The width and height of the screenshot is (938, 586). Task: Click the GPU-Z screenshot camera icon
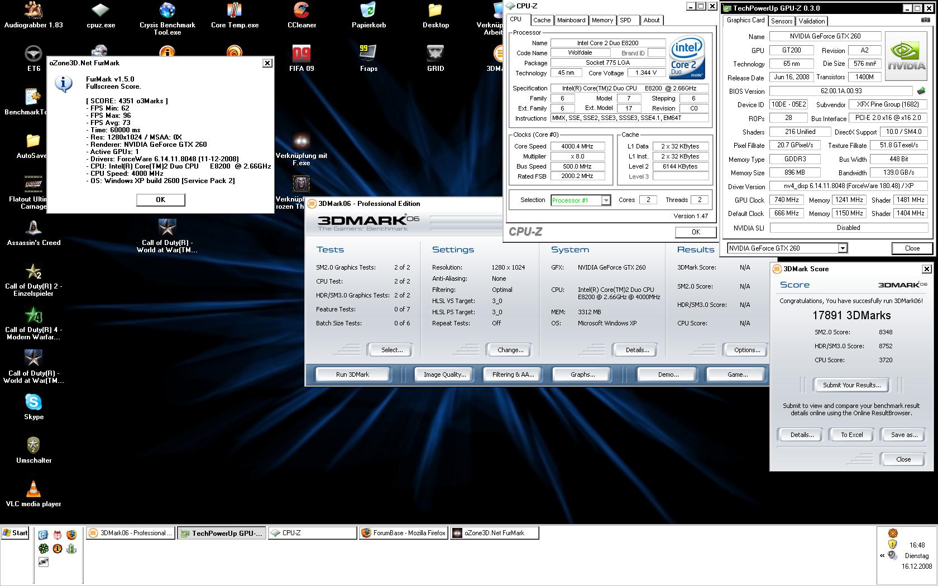pos(926,20)
